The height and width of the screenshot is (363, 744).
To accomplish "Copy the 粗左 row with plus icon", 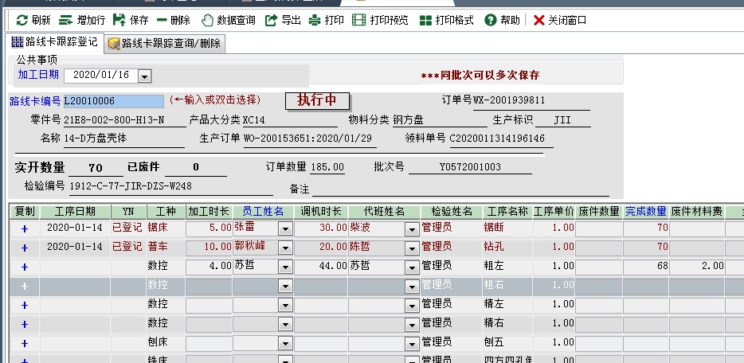I will pos(25,267).
